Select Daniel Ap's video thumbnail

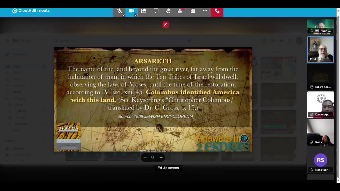[x=320, y=105]
